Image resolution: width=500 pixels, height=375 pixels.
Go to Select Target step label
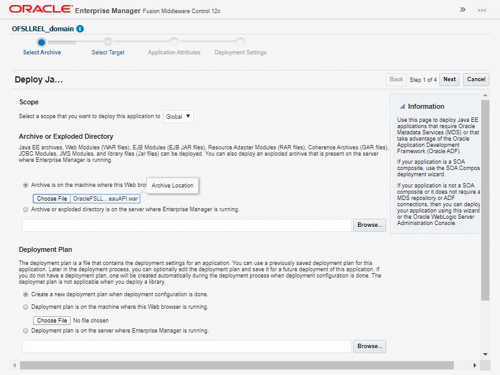point(108,52)
